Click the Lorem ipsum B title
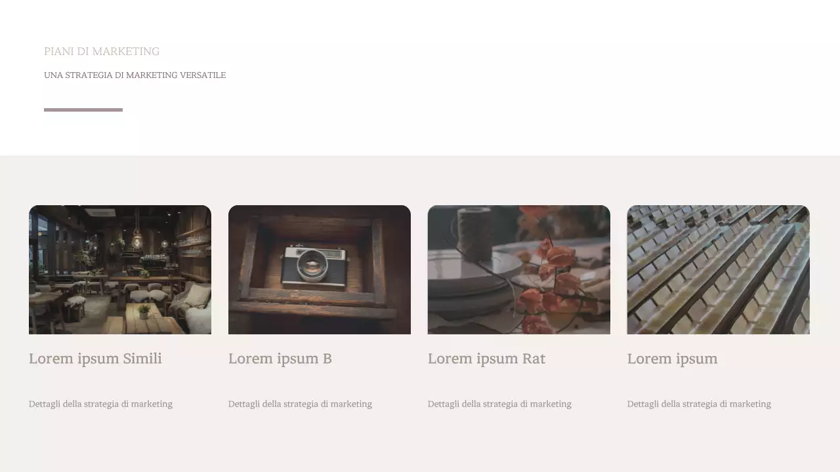This screenshot has width=840, height=472. click(280, 359)
